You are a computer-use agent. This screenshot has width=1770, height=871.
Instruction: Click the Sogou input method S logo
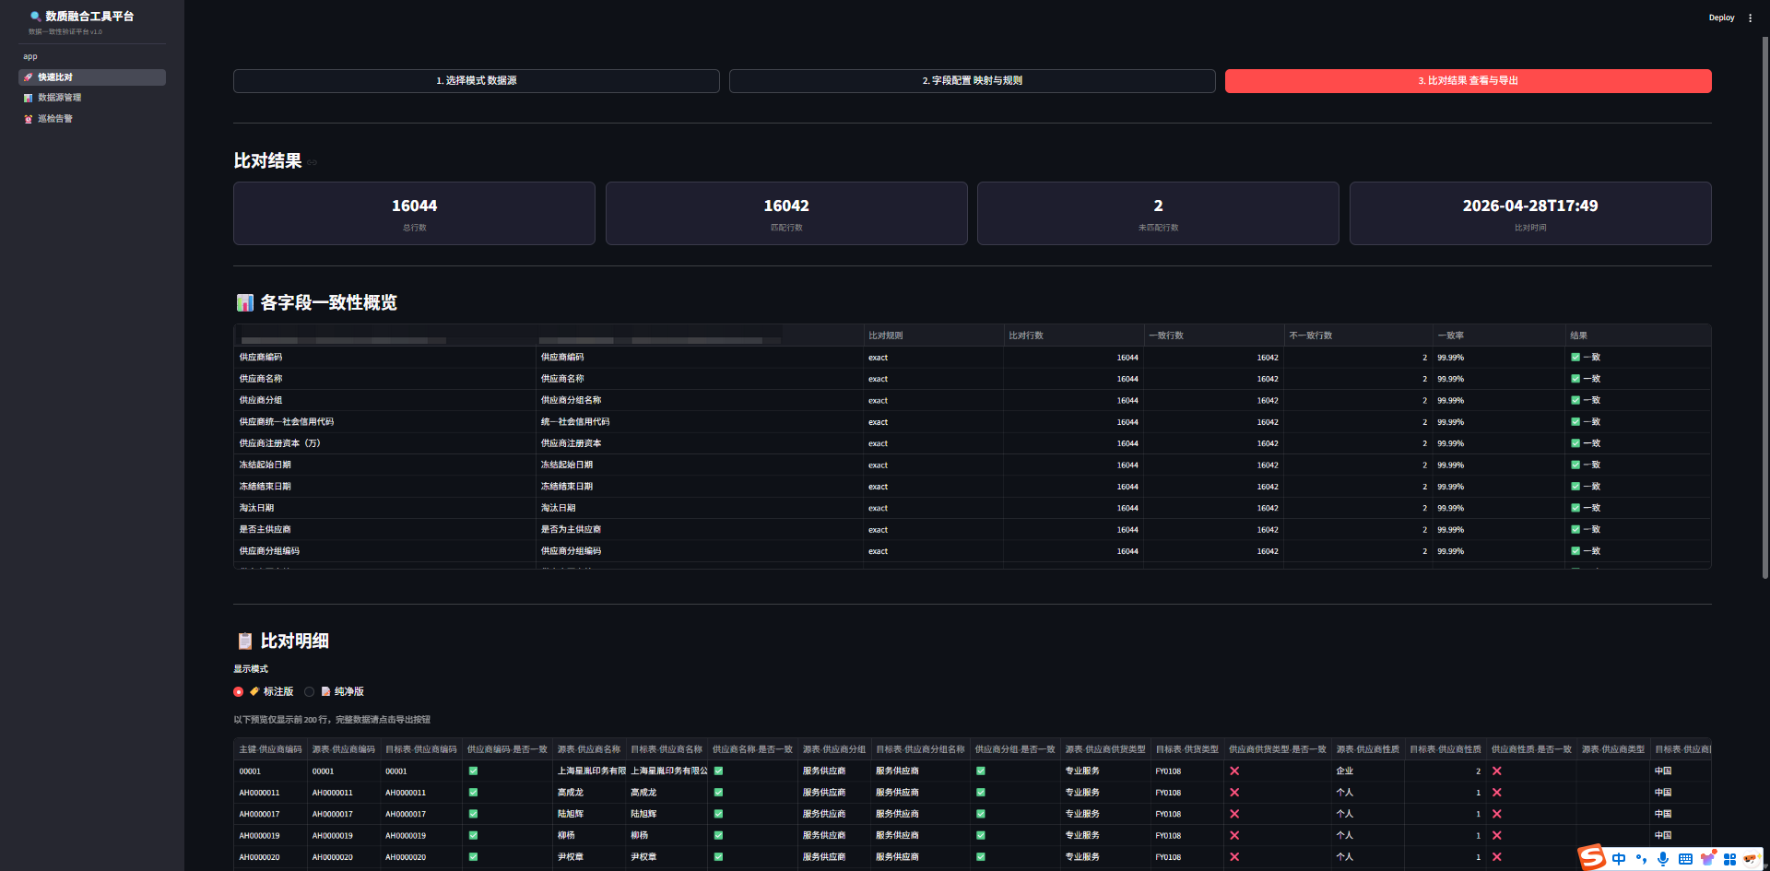tap(1592, 857)
